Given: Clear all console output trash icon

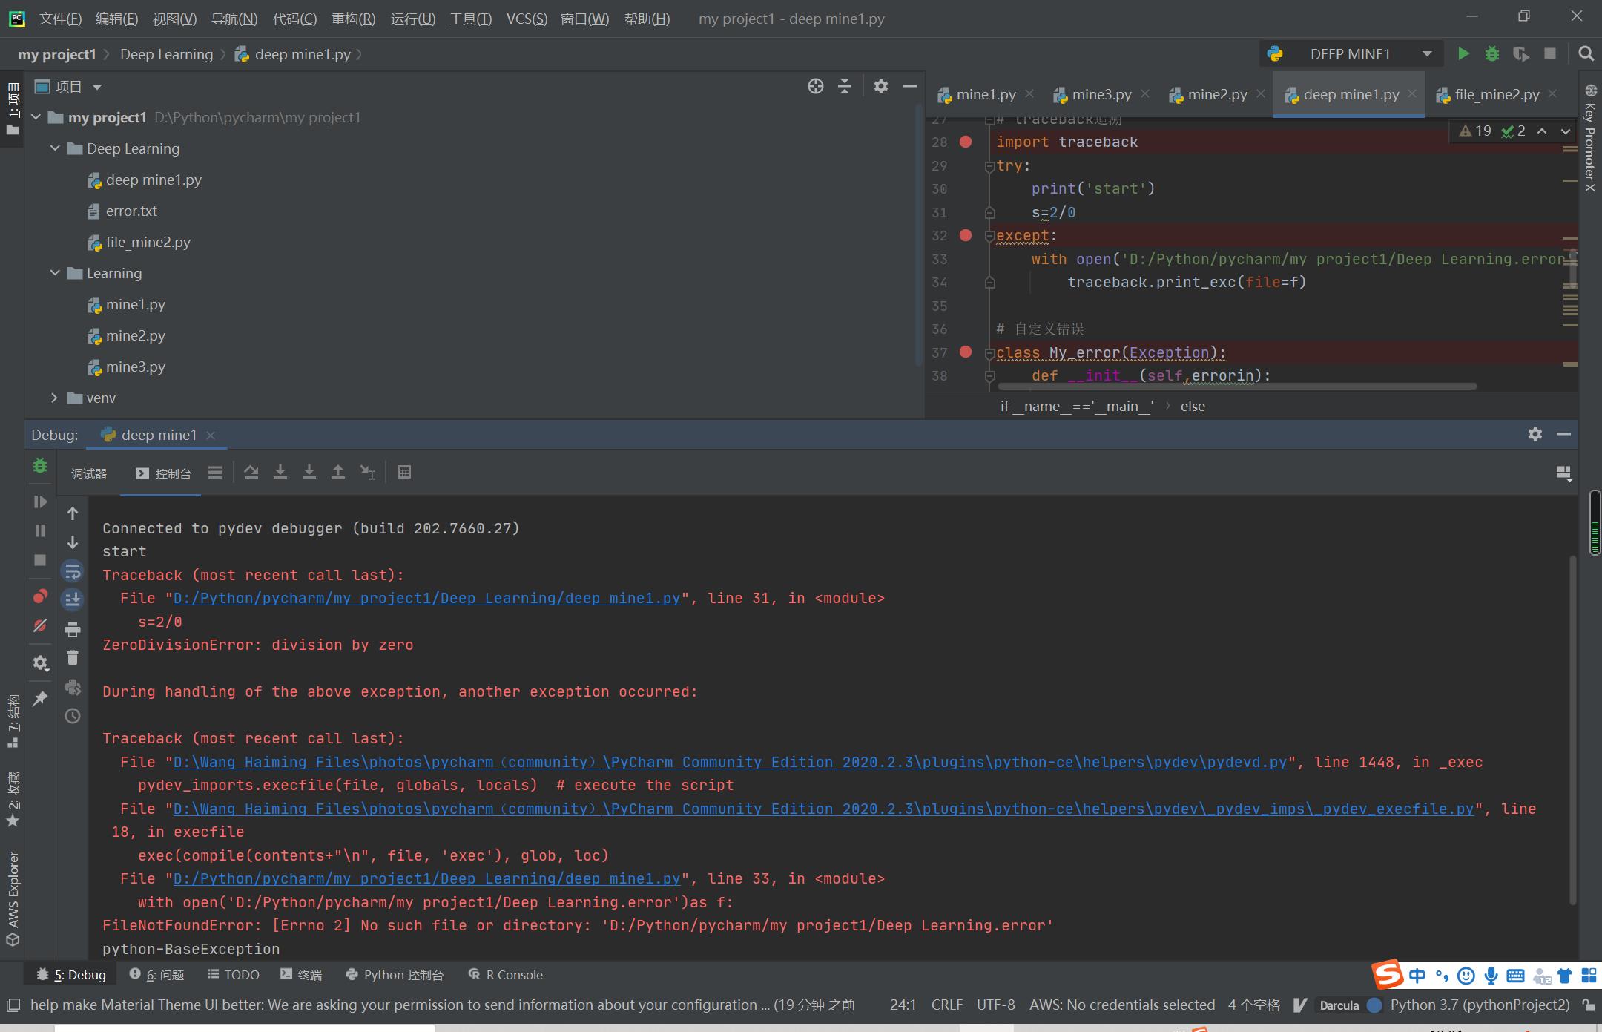Looking at the screenshot, I should pos(73,658).
